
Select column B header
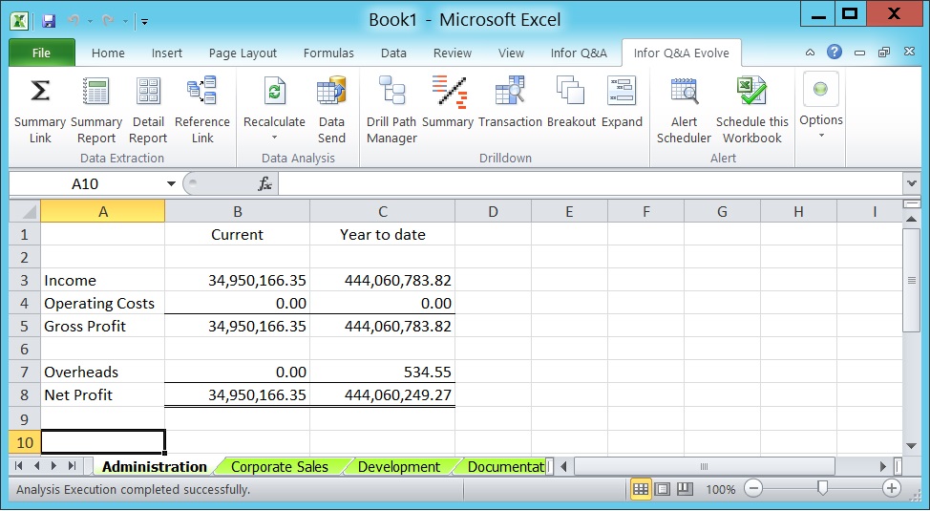point(237,211)
